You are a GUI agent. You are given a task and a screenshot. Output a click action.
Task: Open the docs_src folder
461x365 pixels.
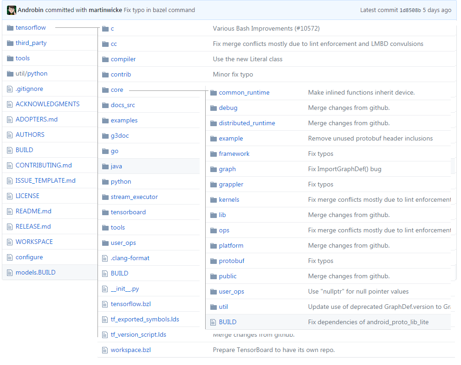(123, 105)
